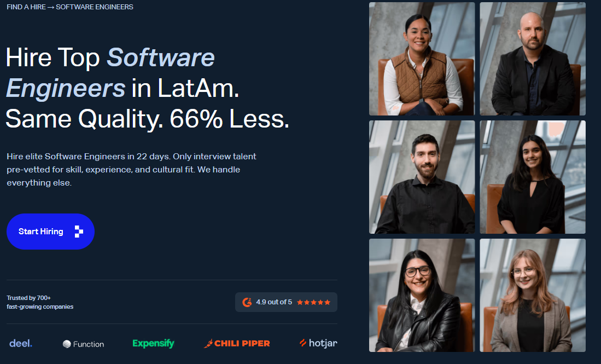The image size is (601, 364).
Task: Open the FIND A HIRE breadcrumb link
Action: pos(26,7)
